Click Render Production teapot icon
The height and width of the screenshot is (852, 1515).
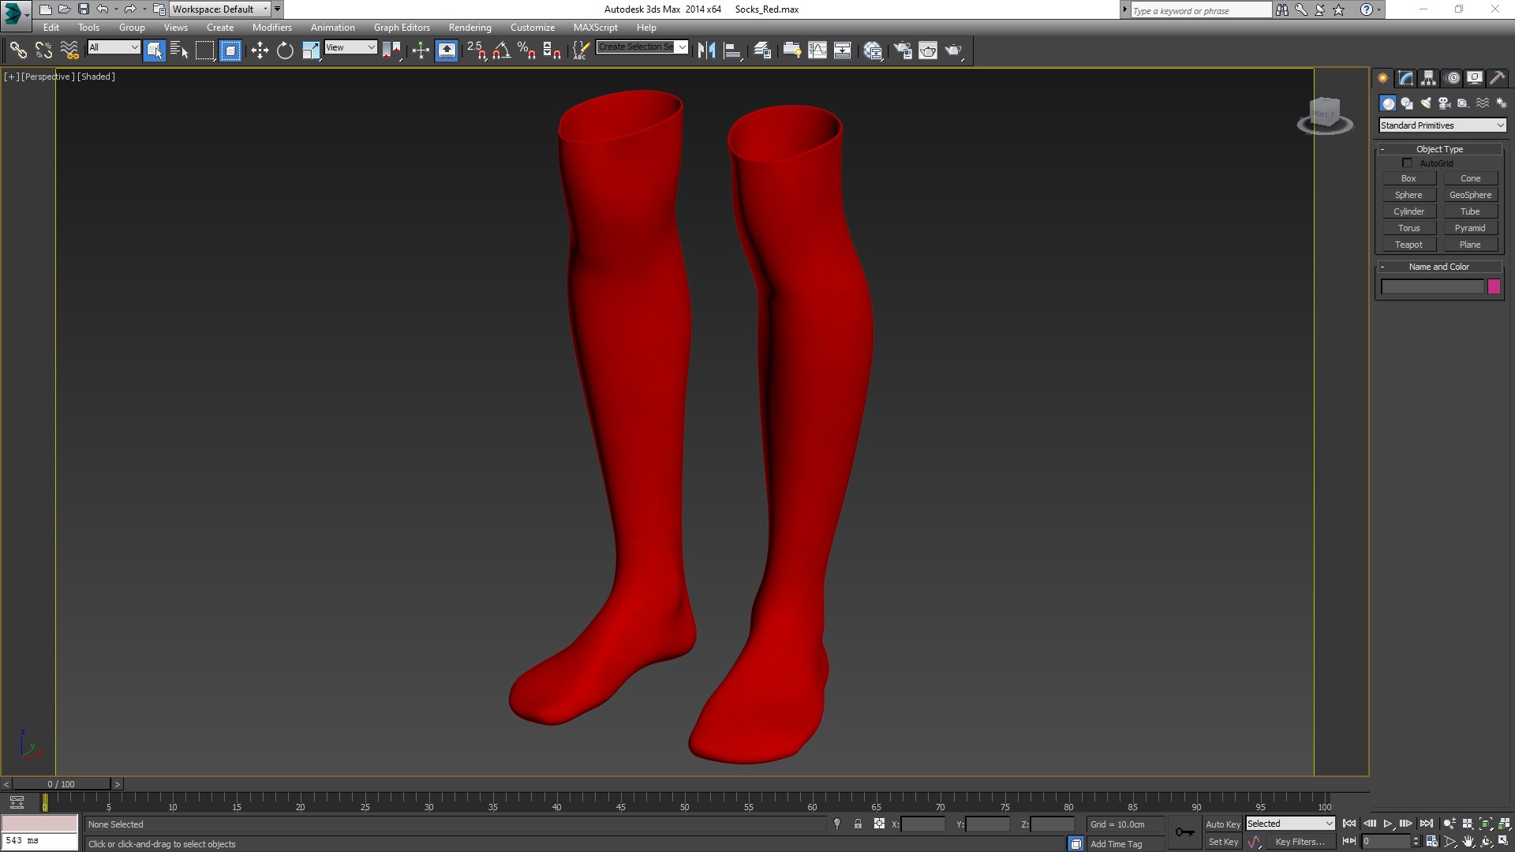953,50
